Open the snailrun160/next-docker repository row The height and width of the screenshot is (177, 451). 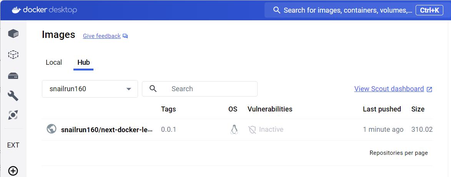tap(107, 129)
